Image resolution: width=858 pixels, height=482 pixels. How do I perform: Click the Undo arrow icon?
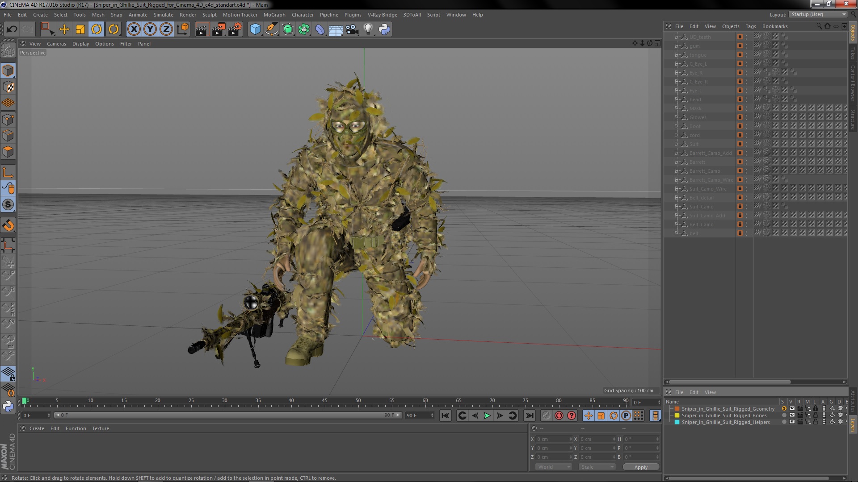tap(12, 29)
